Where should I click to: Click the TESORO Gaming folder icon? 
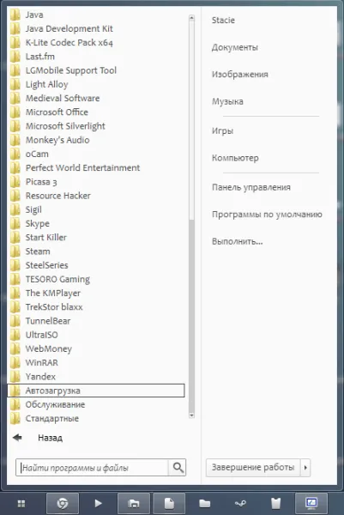(15, 279)
